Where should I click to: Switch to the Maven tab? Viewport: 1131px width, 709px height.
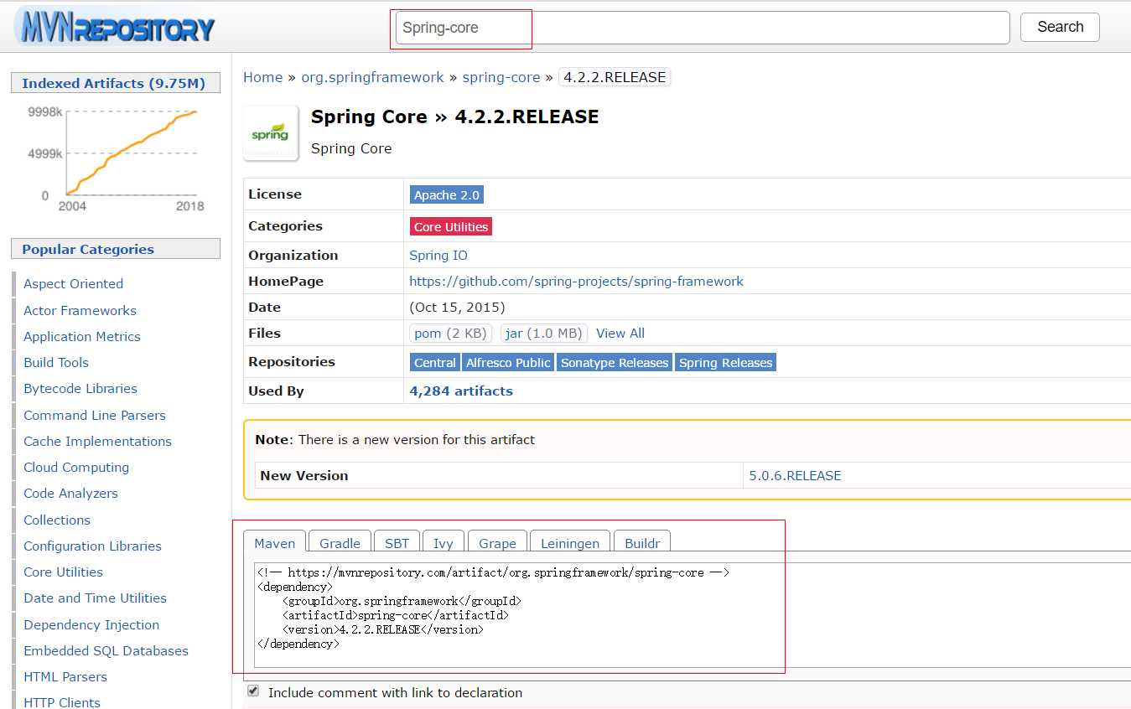click(275, 543)
